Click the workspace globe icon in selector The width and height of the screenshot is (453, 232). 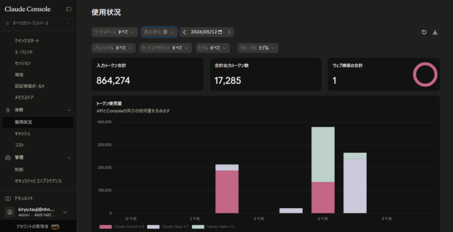tap(8, 23)
